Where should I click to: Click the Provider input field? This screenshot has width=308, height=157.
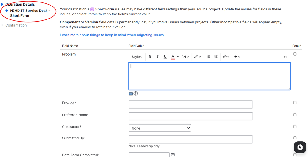(191, 104)
